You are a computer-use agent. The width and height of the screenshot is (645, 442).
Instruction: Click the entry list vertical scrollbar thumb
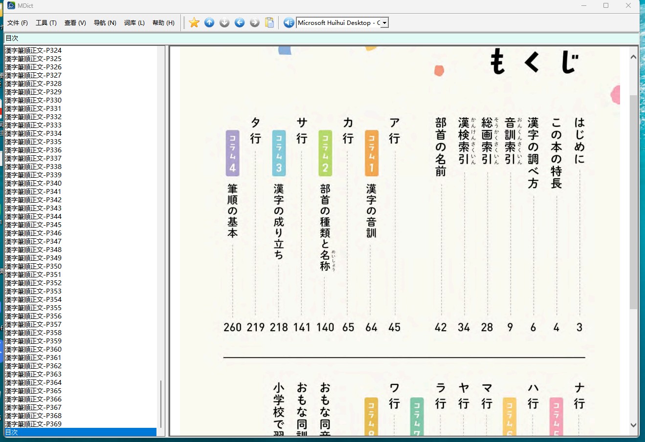click(161, 404)
